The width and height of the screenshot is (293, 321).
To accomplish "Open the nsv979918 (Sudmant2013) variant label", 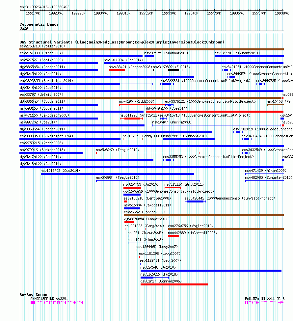I will tap(237, 53).
